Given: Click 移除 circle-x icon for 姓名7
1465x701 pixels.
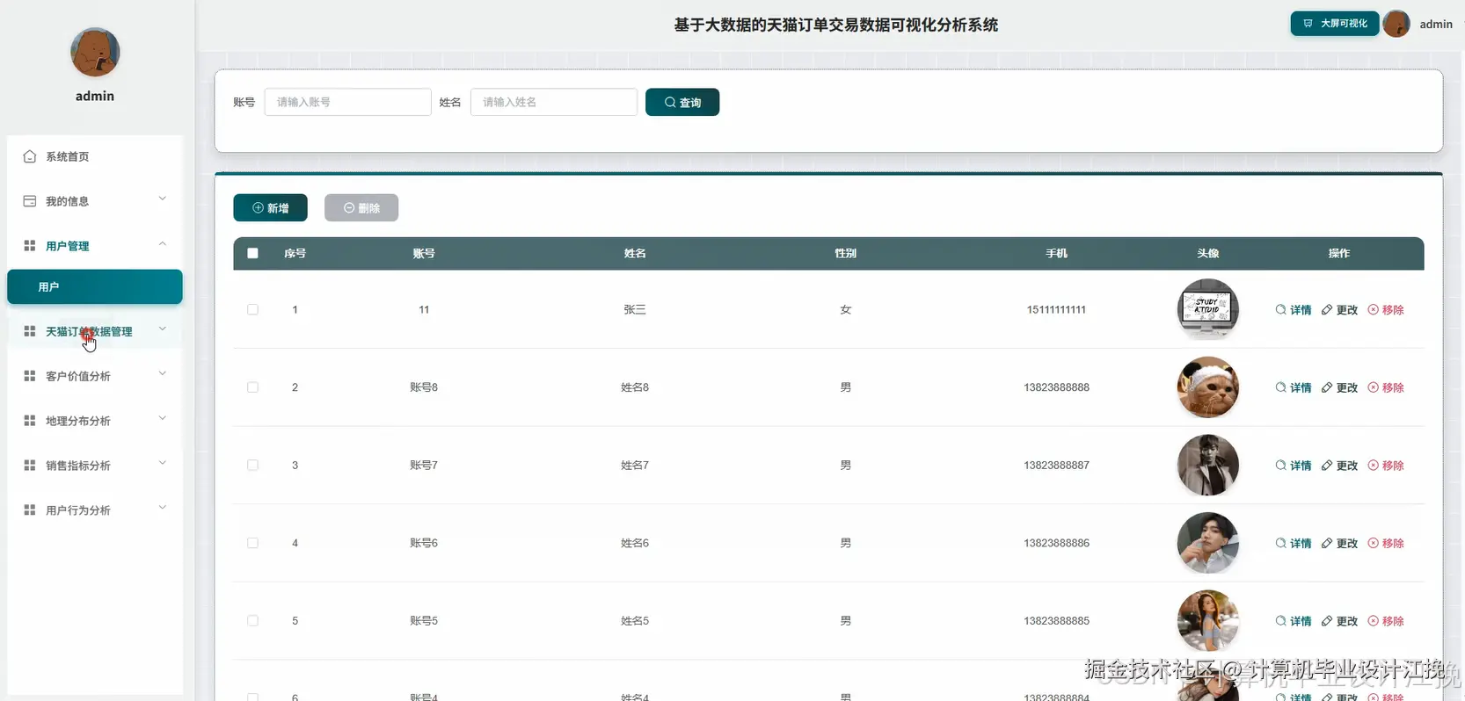Looking at the screenshot, I should click(x=1374, y=466).
